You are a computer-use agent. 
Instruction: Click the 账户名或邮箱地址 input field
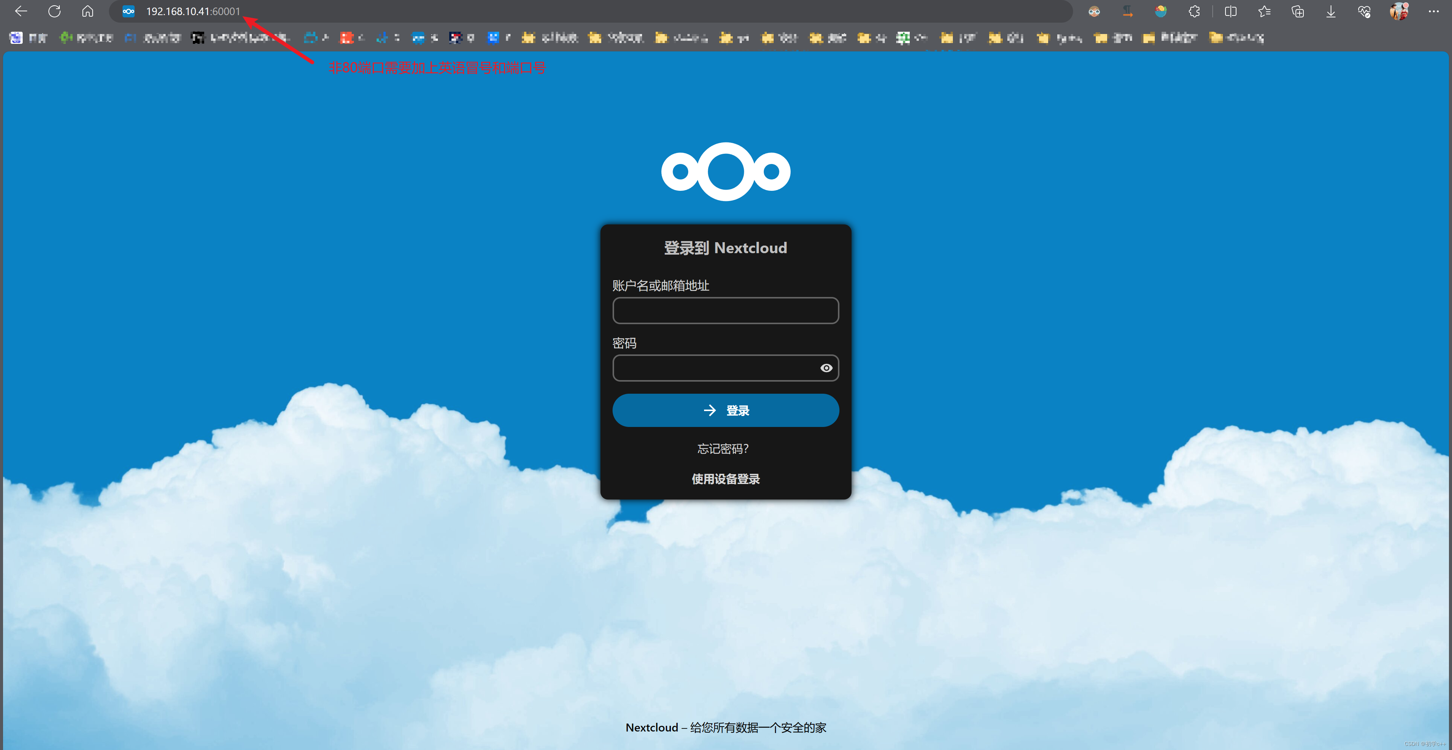(726, 310)
